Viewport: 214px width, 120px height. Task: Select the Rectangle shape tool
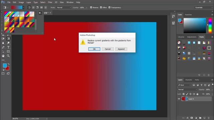8,52
